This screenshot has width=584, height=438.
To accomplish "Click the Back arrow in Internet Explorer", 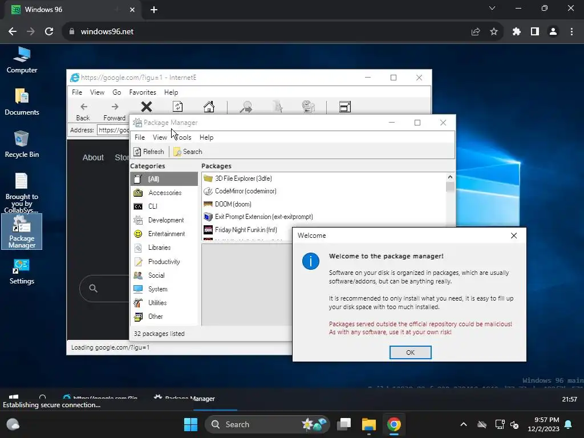I will click(83, 111).
